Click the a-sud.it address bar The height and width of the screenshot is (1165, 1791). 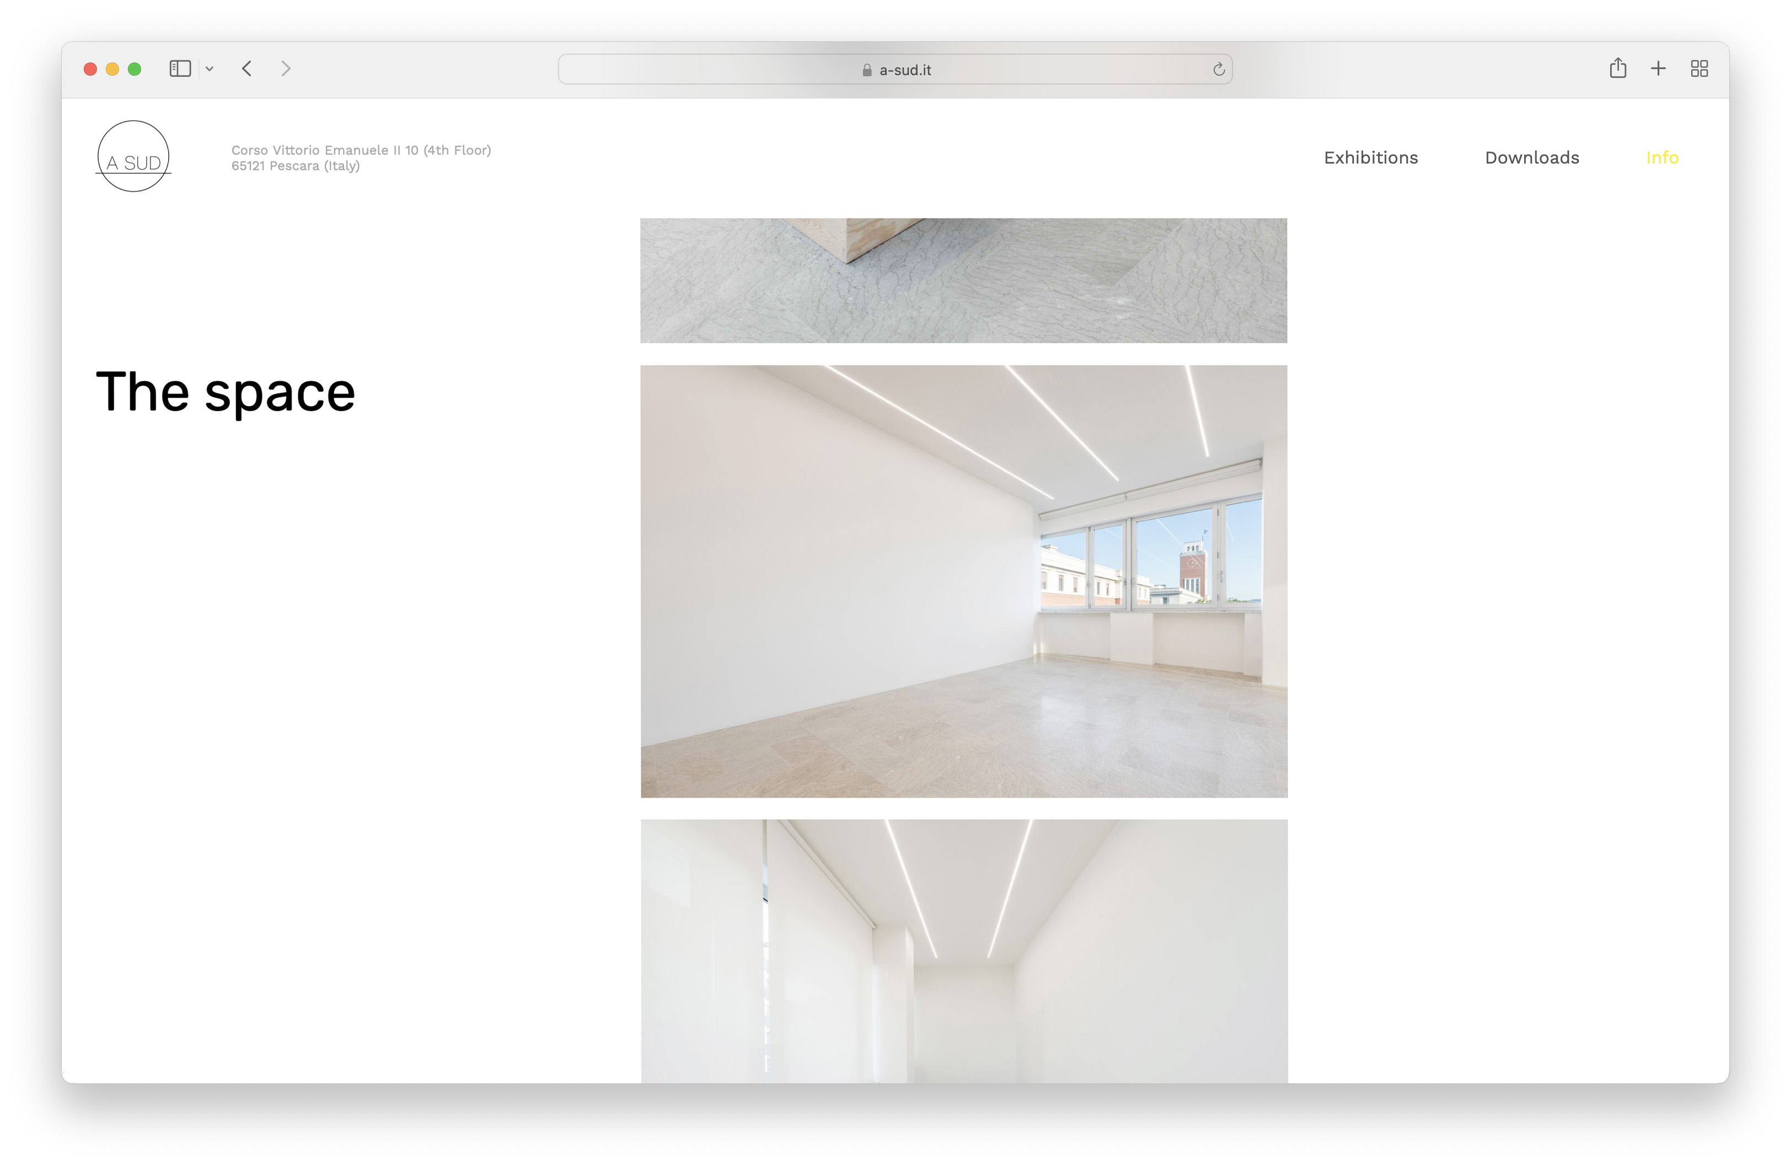[x=895, y=70]
